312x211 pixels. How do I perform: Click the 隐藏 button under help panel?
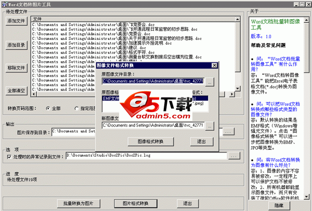pyautogui.click(x=279, y=206)
